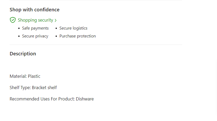Select the Safe payments item
Image resolution: width=217 pixels, height=121 pixels.
pyautogui.click(x=35, y=28)
